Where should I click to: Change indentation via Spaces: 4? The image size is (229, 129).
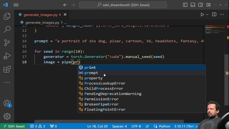point(120,126)
